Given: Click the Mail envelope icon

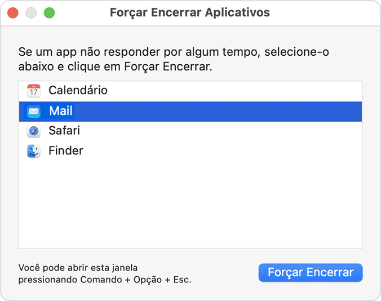Looking at the screenshot, I should (x=33, y=111).
